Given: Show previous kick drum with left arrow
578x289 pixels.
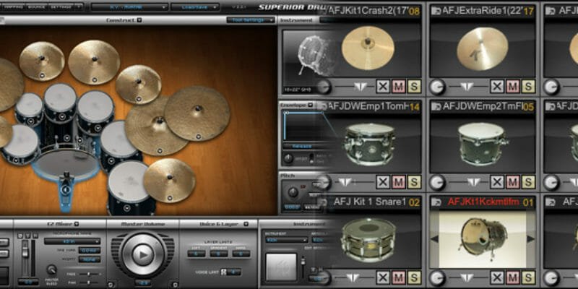Looking at the screenshot, I should pyautogui.click(x=434, y=239).
